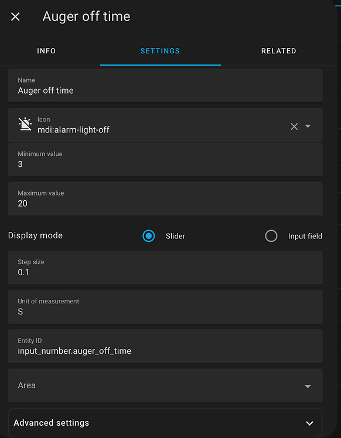This screenshot has width=341, height=438.
Task: Click the Minimum value field
Action: [165, 159]
